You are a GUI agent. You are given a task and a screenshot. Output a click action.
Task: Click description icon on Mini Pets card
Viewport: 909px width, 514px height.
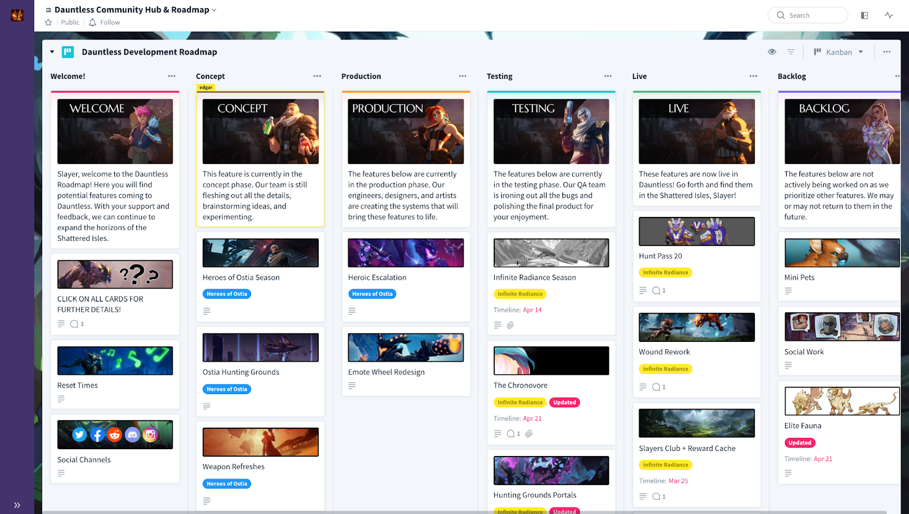(x=789, y=291)
